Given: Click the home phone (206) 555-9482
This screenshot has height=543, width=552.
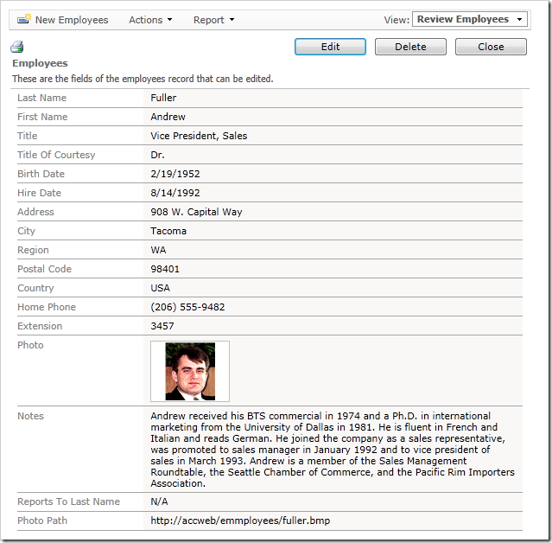Looking at the screenshot, I should tap(187, 307).
